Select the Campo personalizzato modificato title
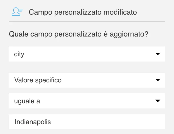The image size is (174, 134). pos(83,12)
